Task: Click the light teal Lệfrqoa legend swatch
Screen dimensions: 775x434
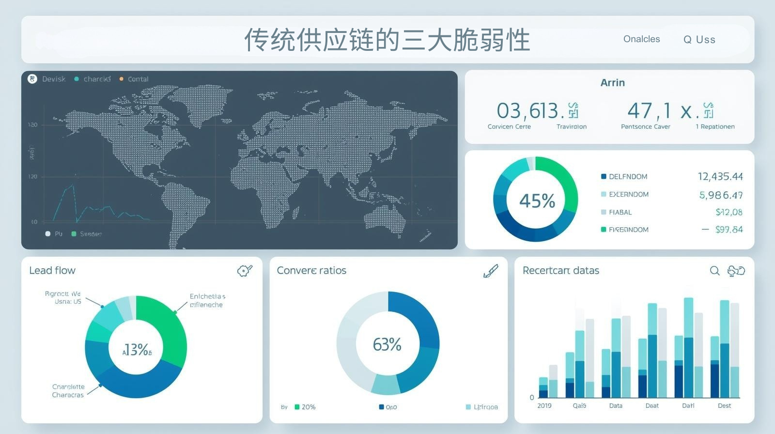Action: 468,407
